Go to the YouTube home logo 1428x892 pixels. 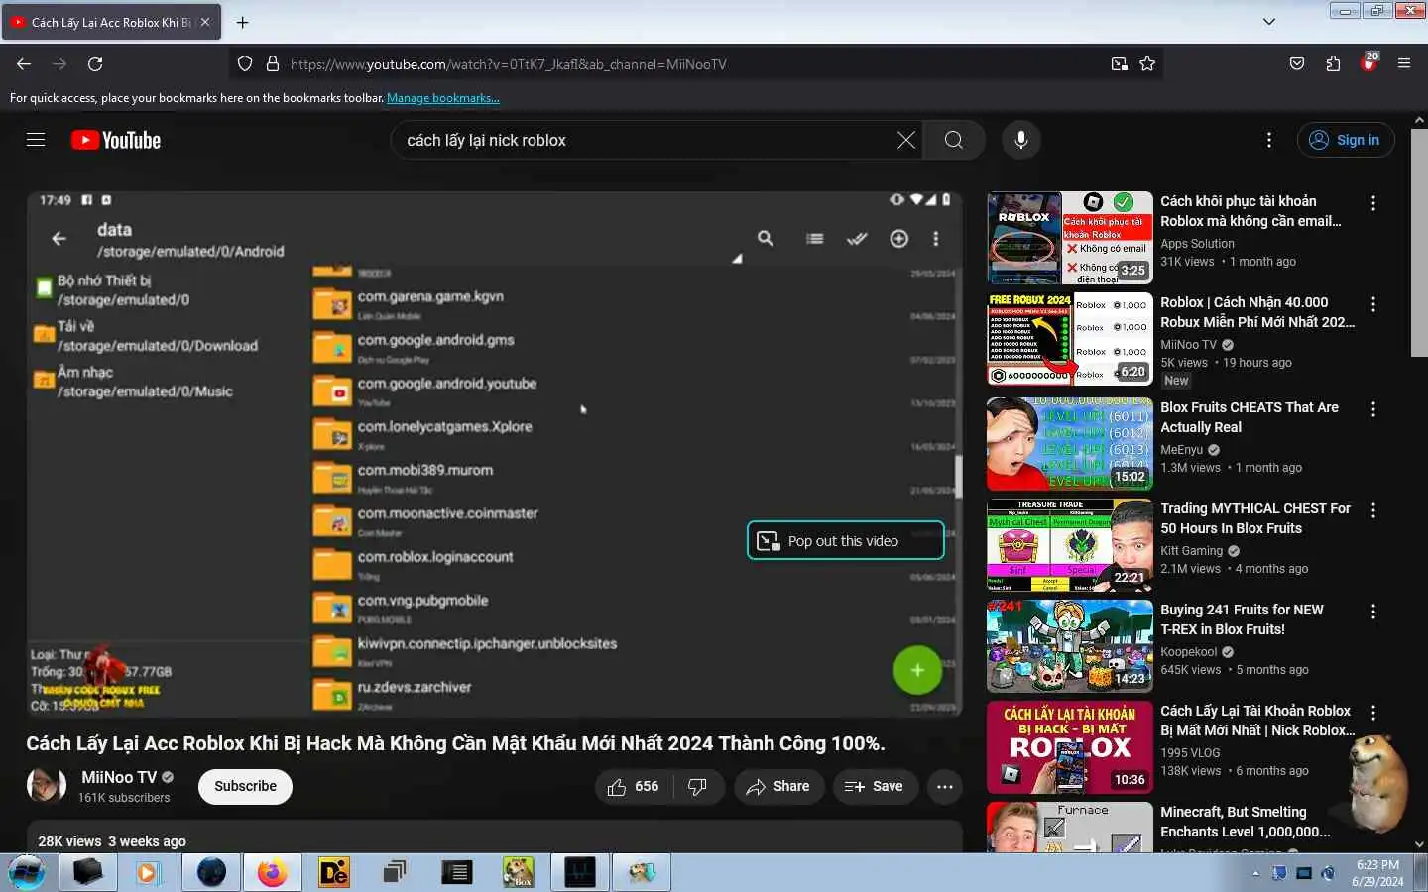(116, 140)
